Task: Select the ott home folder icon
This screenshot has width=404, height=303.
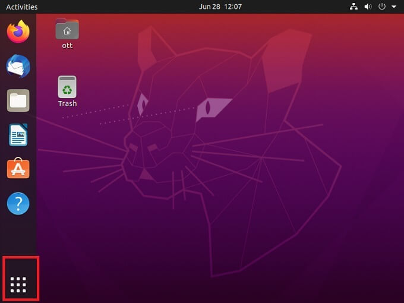Action: (67, 29)
